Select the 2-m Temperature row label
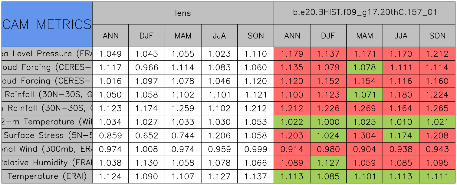 pos(47,122)
